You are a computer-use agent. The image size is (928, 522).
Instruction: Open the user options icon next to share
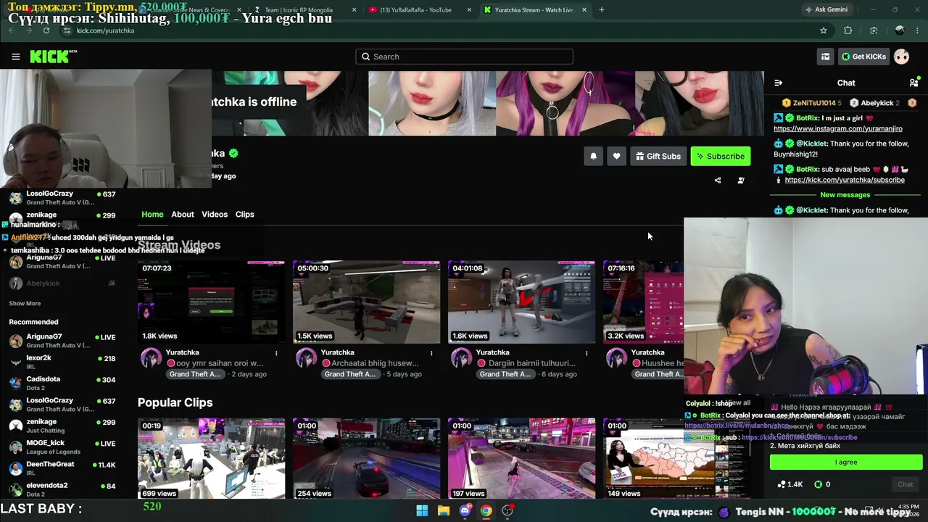click(x=741, y=181)
